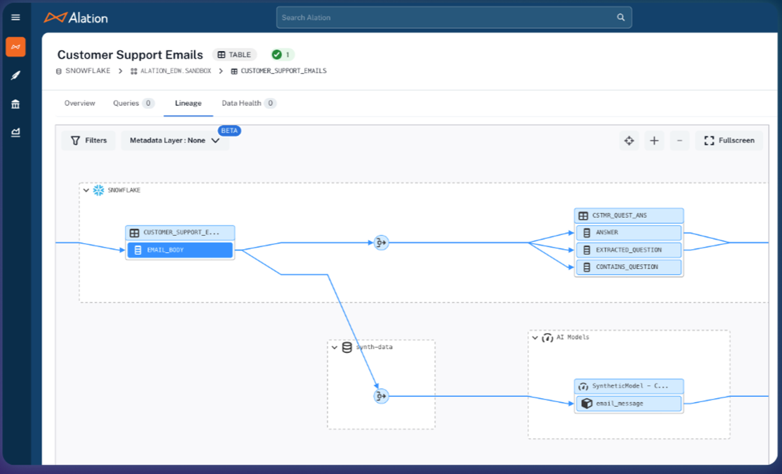The width and height of the screenshot is (782, 474).
Task: Click the dataflow circle icon in synth-data
Action: 381,396
